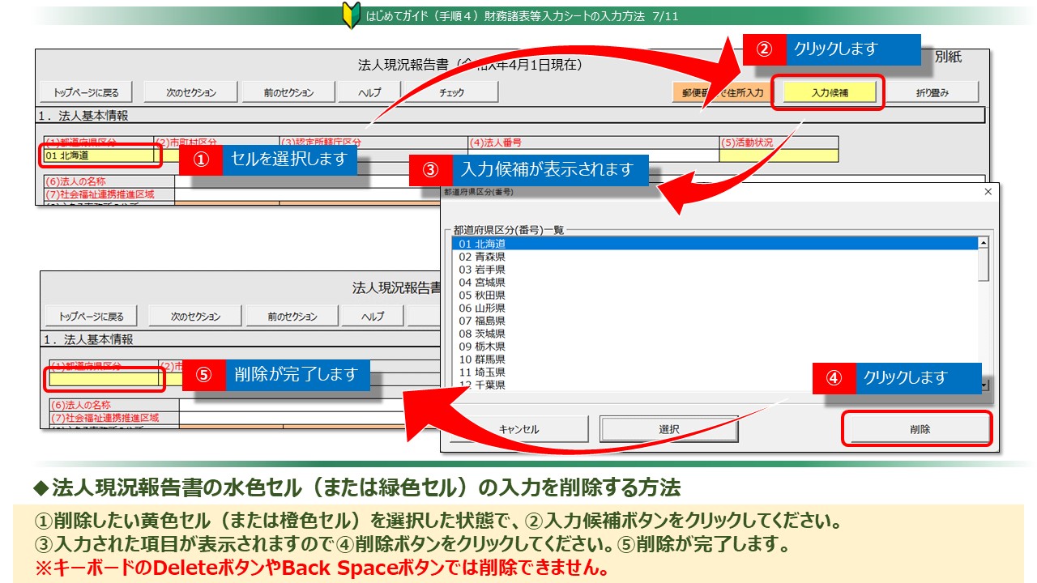Close the 都道府県区分 dialog with X

[x=987, y=192]
